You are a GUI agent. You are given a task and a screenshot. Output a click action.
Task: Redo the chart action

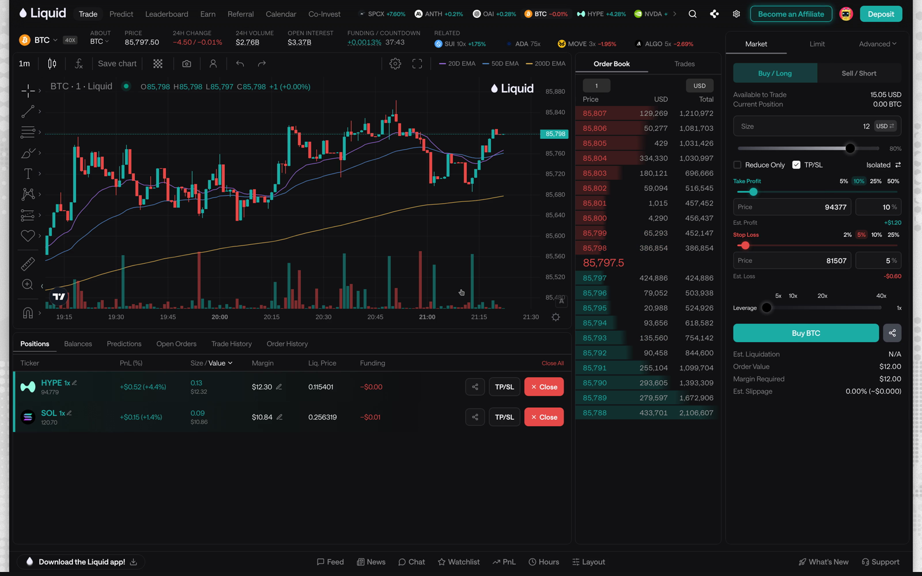(x=262, y=63)
